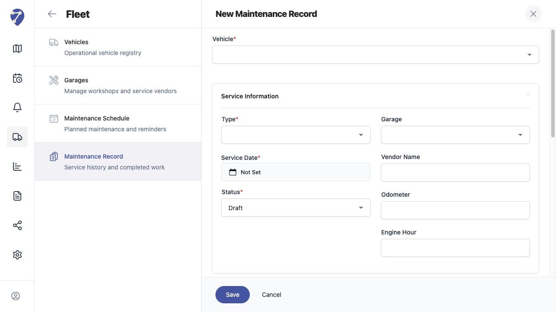Open the Vehicle dropdown

(375, 55)
